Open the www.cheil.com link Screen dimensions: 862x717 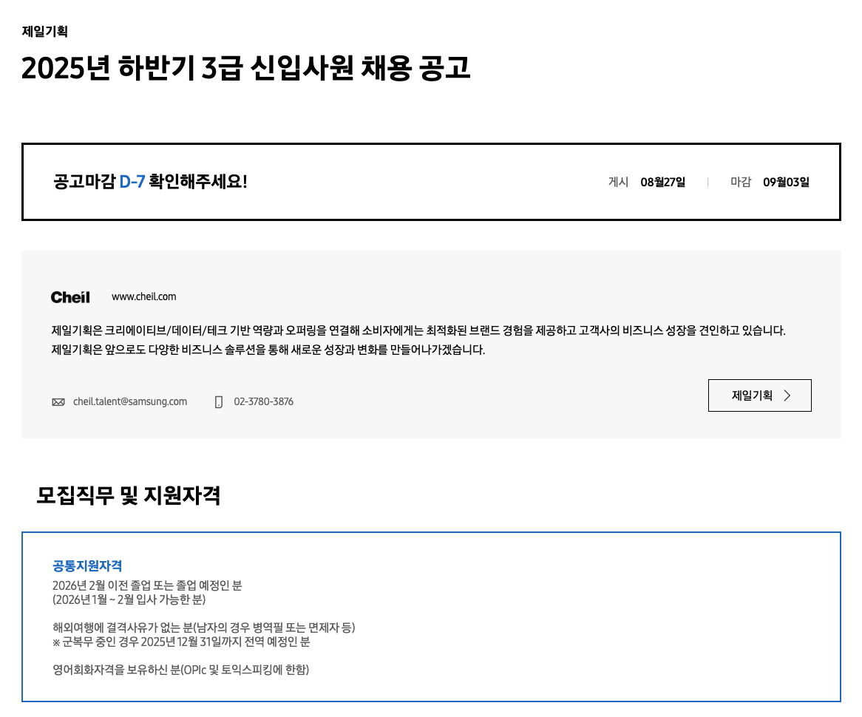144,297
